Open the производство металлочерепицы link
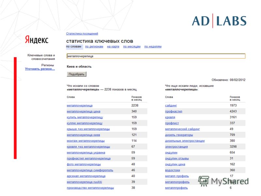The image size is (261, 196). 90,188
